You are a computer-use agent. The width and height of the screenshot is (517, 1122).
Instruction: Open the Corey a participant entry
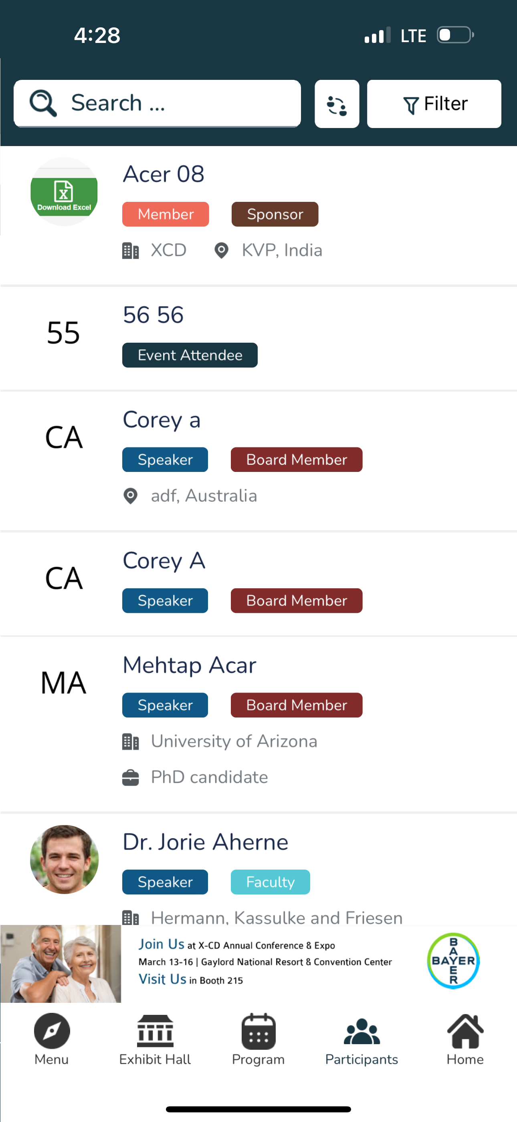[258, 461]
